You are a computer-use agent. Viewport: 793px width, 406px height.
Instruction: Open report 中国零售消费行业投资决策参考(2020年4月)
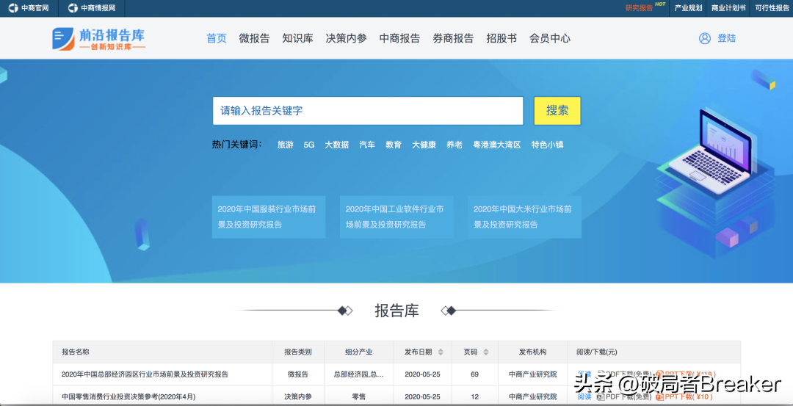click(x=128, y=397)
